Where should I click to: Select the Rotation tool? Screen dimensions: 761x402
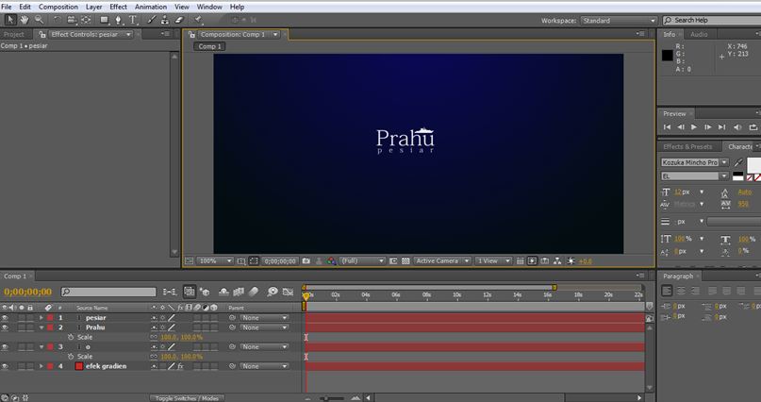pyautogui.click(x=58, y=20)
